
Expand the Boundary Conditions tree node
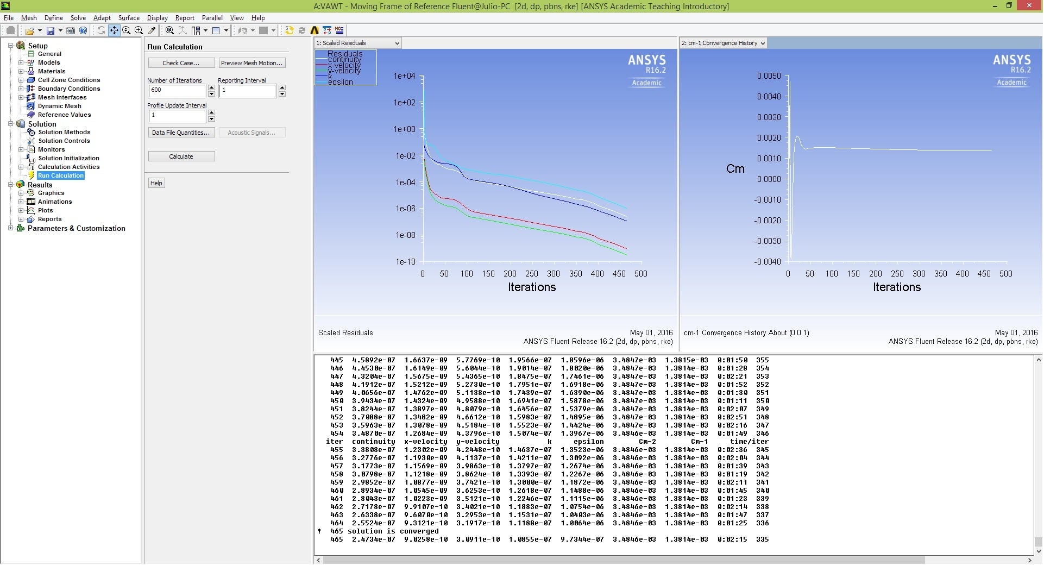[x=21, y=89]
